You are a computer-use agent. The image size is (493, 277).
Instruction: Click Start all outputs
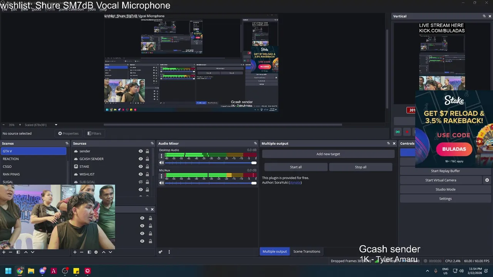(296, 167)
